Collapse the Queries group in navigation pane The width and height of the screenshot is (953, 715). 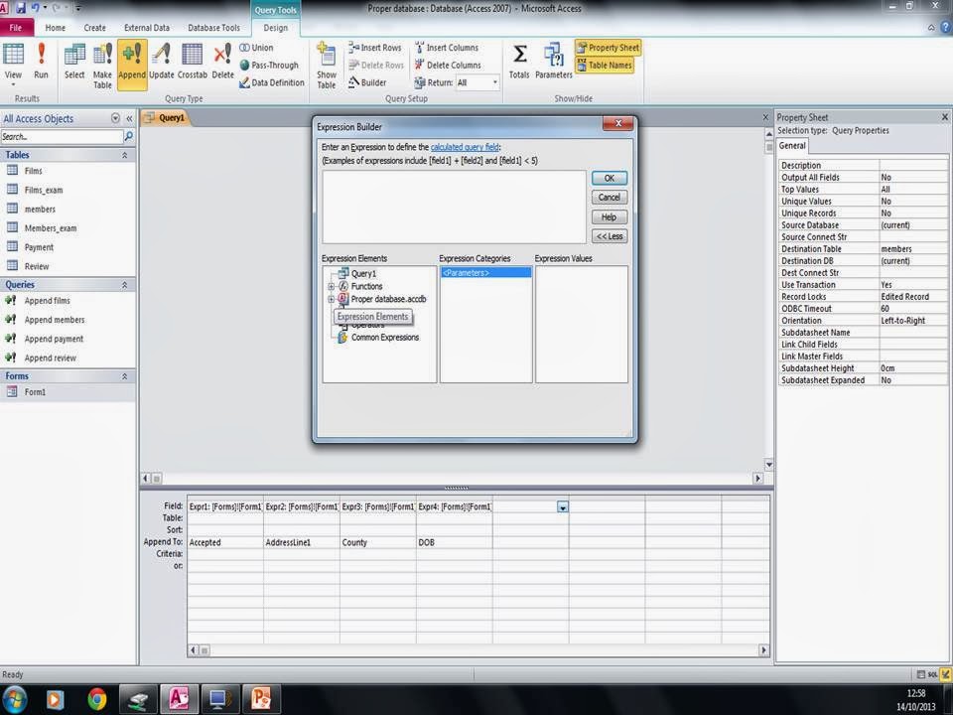(125, 285)
